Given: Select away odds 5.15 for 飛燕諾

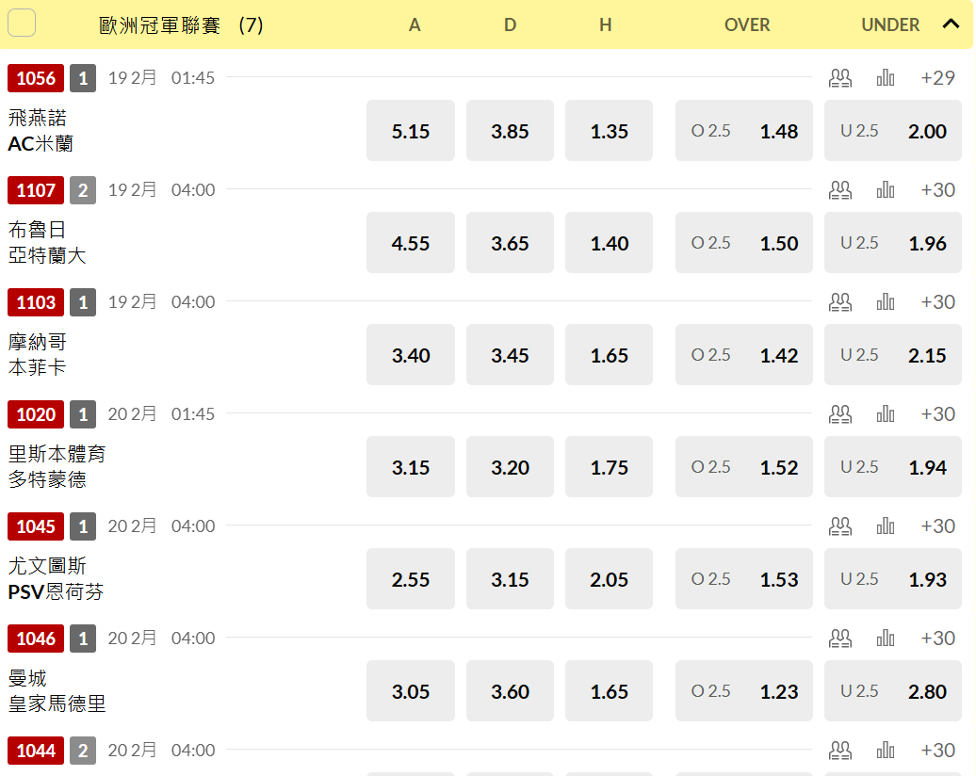Looking at the screenshot, I should [411, 131].
